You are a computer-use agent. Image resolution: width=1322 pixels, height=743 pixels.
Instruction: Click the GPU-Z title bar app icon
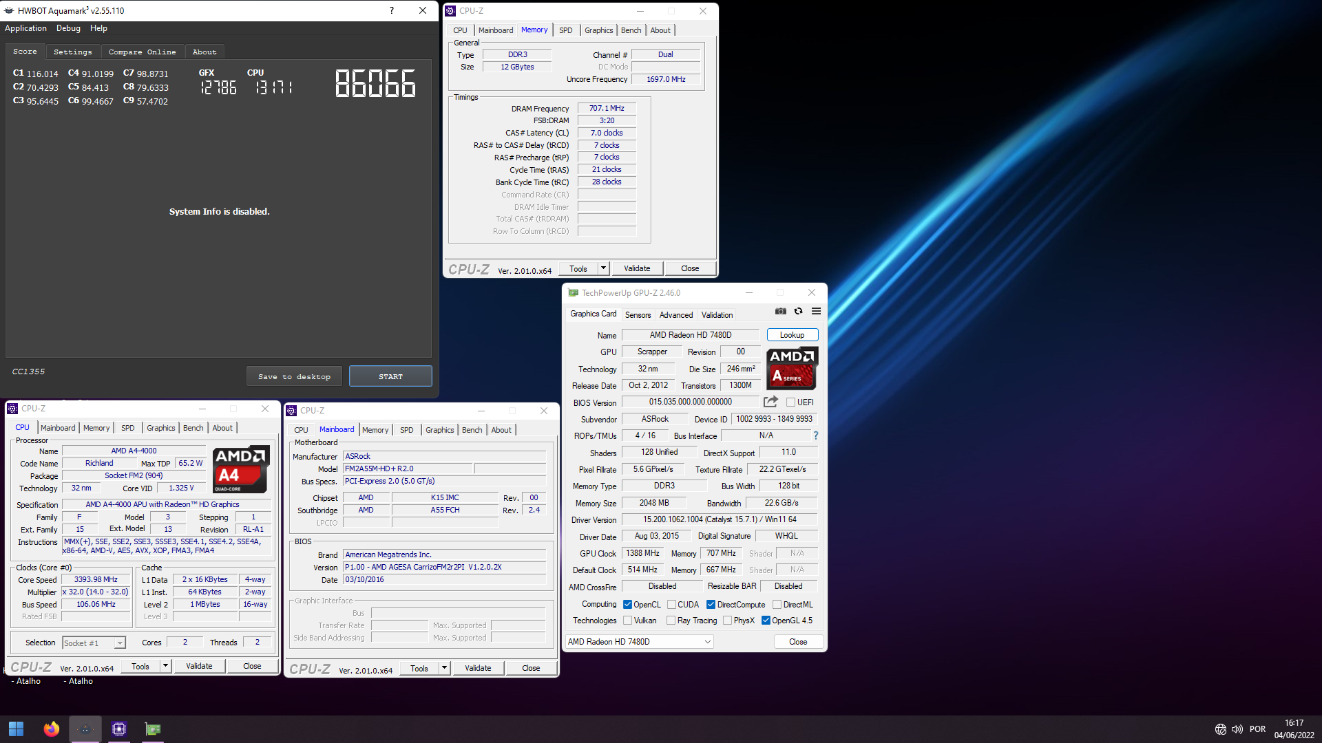[x=573, y=292]
